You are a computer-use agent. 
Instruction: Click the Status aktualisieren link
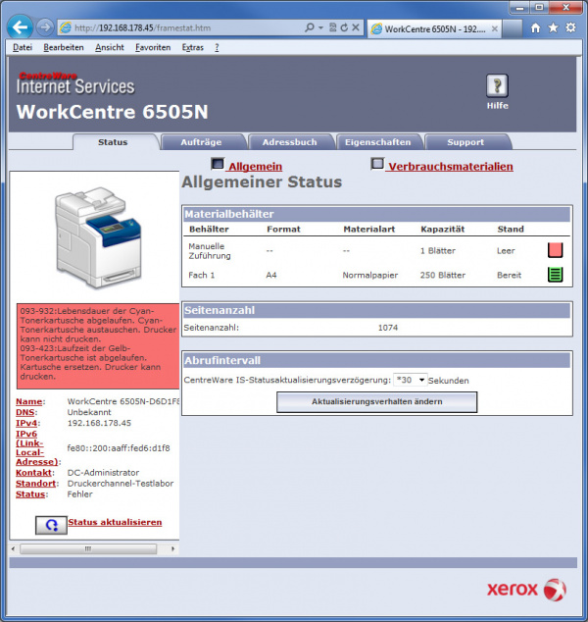115,522
